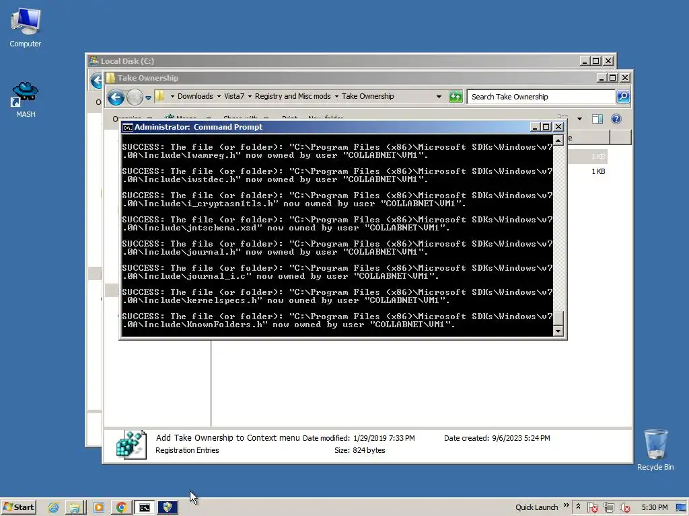
Task: Toggle the preview pane button
Action: point(597,119)
